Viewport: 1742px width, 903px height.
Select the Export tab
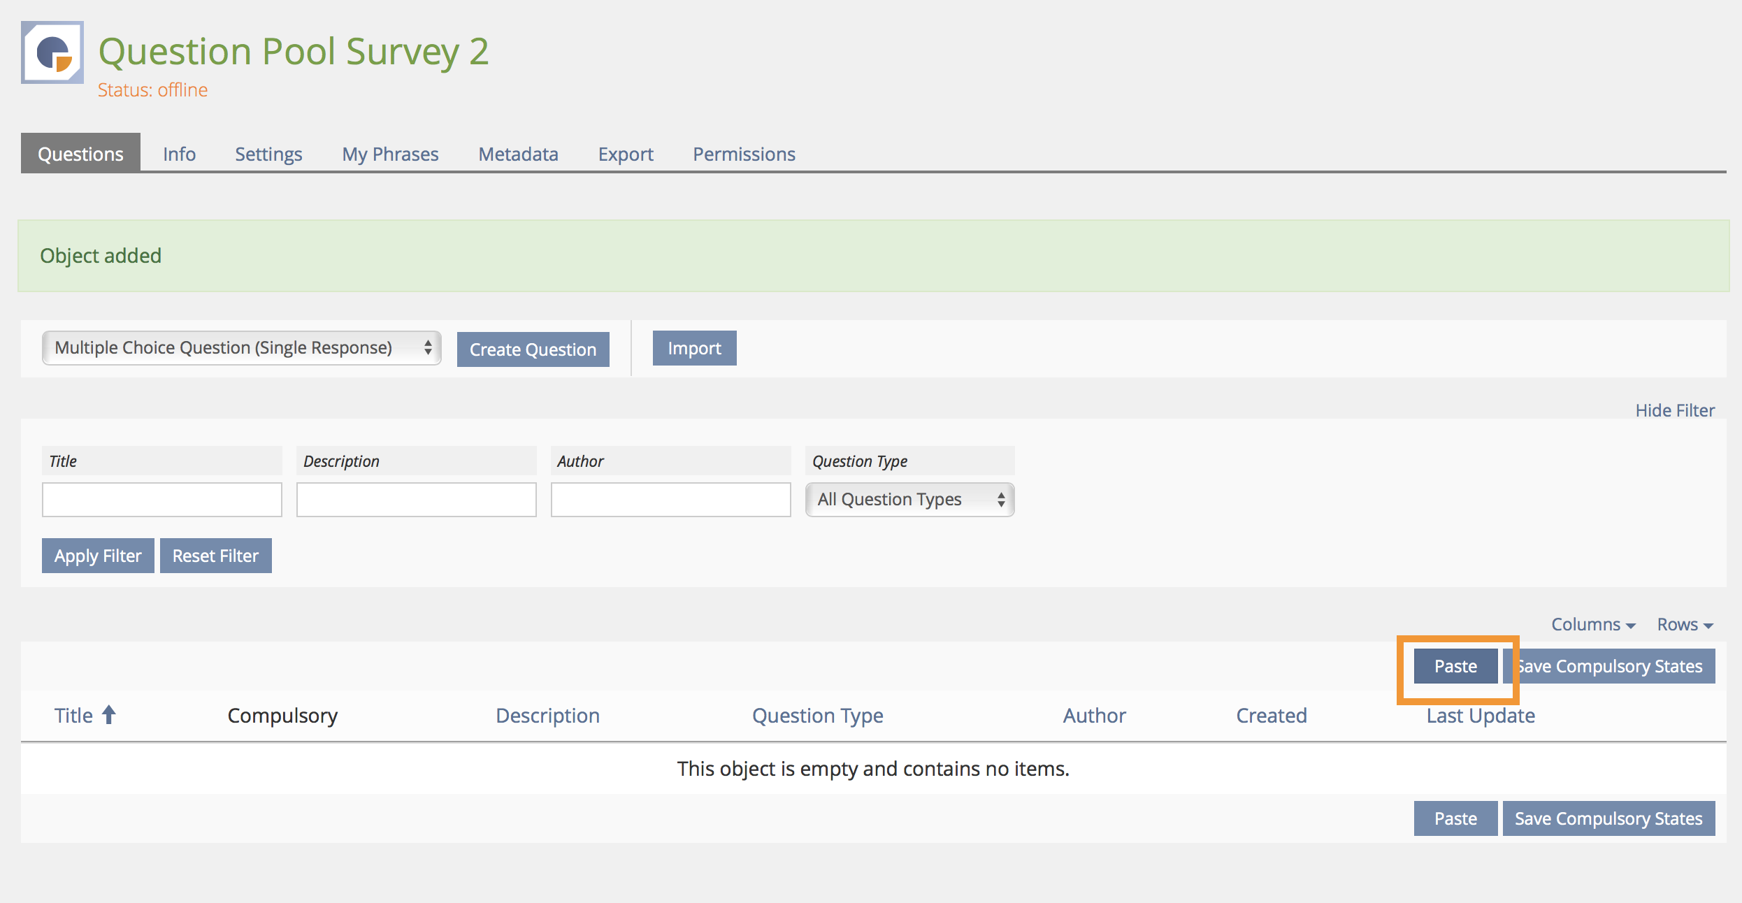tap(626, 154)
